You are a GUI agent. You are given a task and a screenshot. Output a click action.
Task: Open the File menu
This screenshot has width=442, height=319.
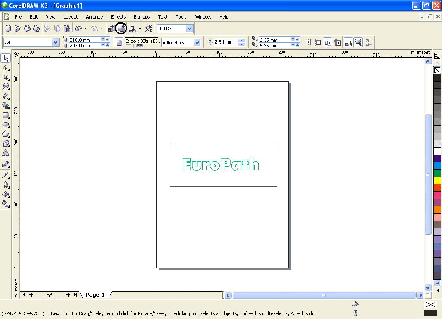point(18,17)
